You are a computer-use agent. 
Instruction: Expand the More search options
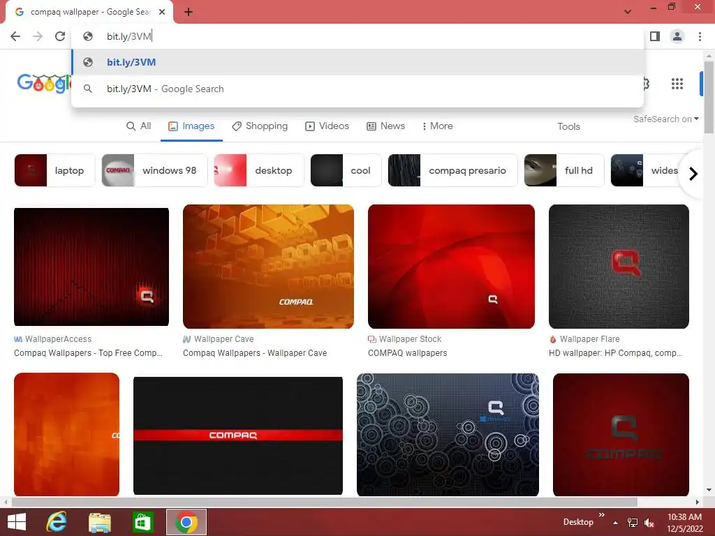(x=437, y=126)
